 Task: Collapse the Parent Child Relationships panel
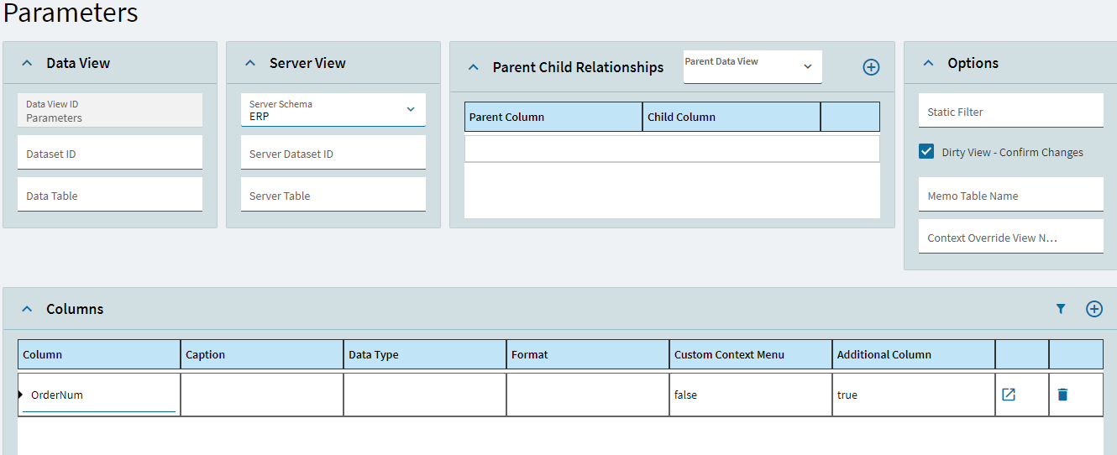pos(474,67)
